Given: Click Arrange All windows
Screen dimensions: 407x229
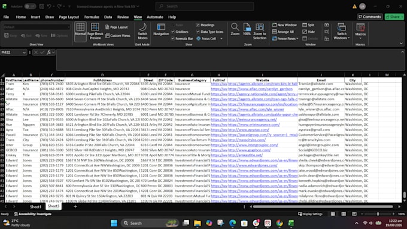Looking at the screenshot, I should tap(283, 32).
